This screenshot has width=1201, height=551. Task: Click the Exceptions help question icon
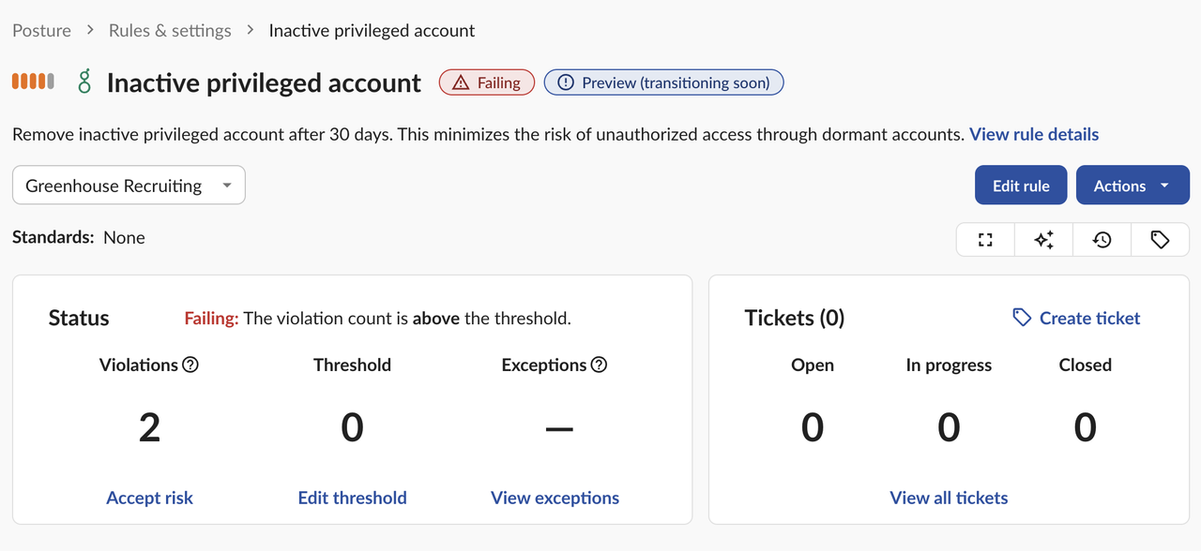click(x=599, y=365)
